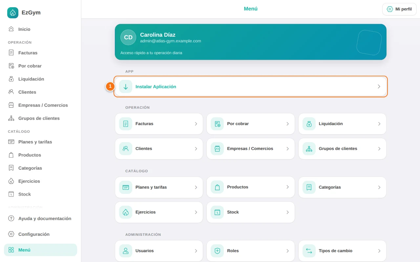The image size is (420, 262).
Task: Click the Configuración gear icon in sidebar
Action: (x=11, y=234)
